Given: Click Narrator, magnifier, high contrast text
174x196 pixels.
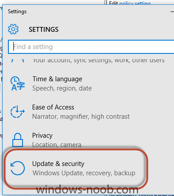Looking at the screenshot, I should 81,117.
